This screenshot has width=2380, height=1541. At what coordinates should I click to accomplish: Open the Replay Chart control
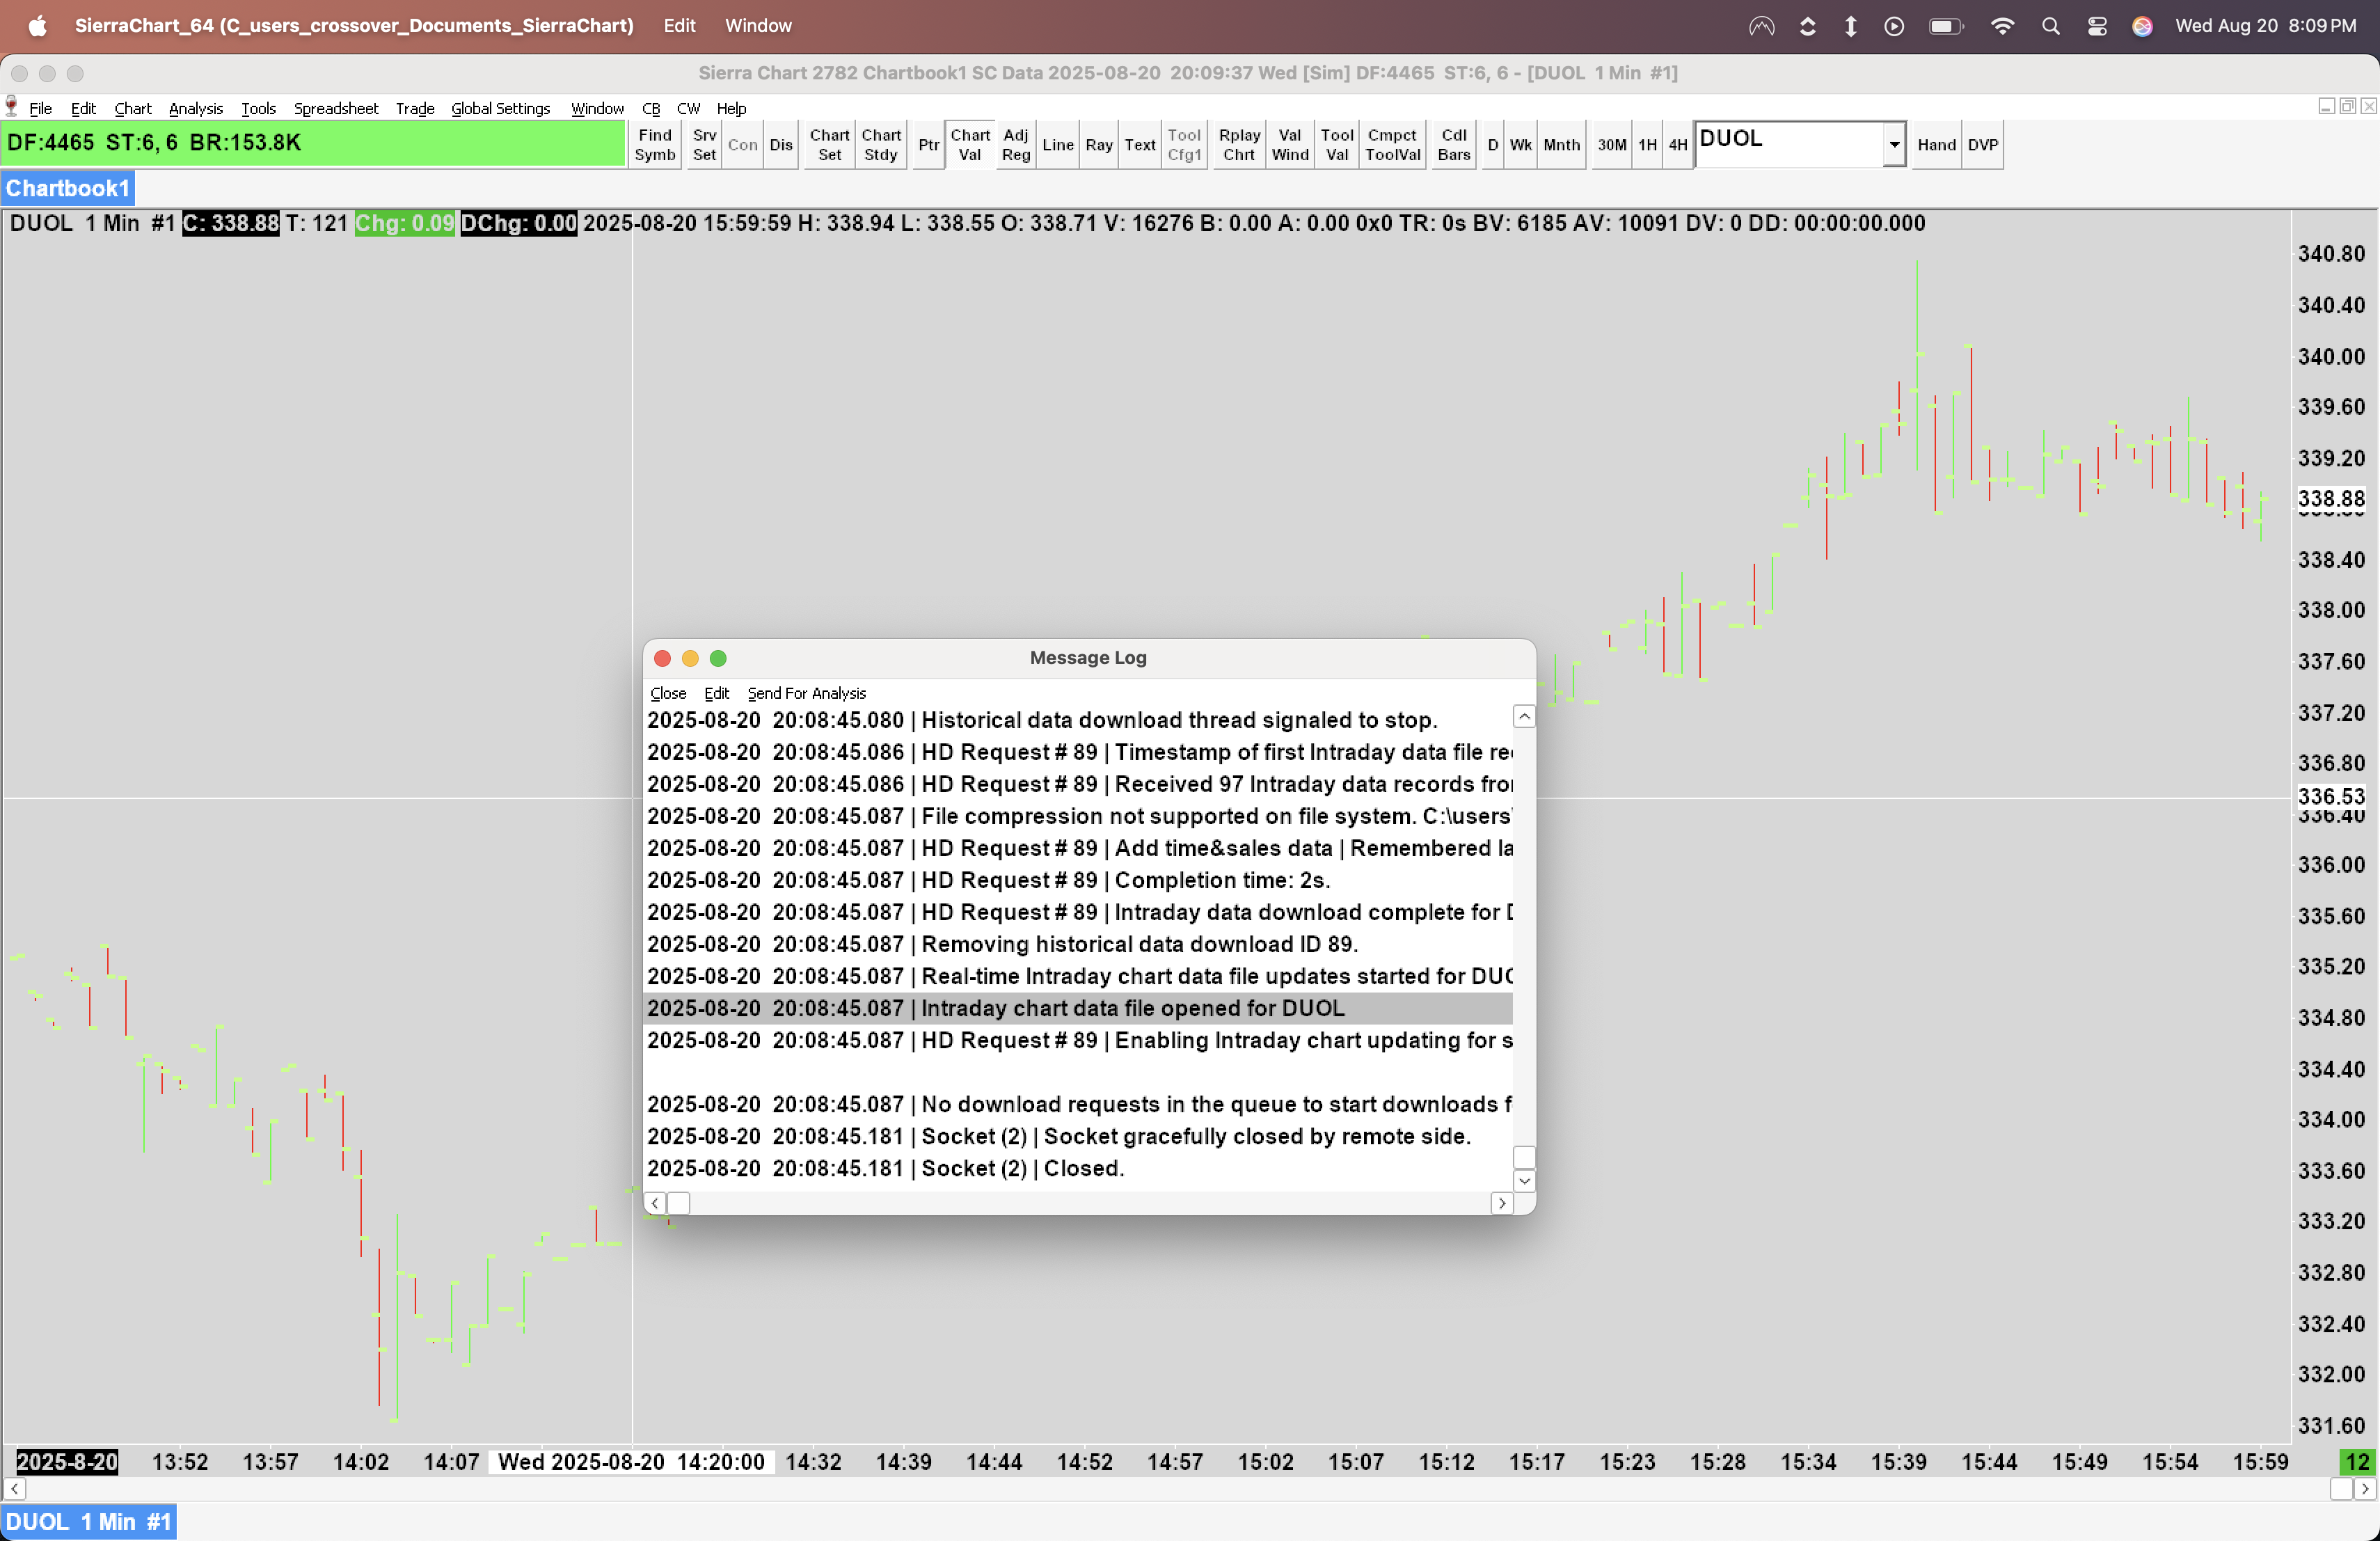tap(1238, 145)
